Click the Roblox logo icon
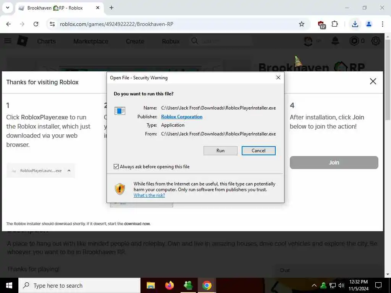Screen dimensions: 391x293 pos(23,41)
